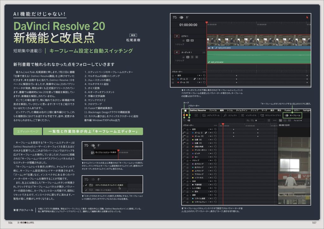
Task: Reset 回転の角度 parameter in Keyframe panel
Action: pyautogui.click(x=215, y=147)
